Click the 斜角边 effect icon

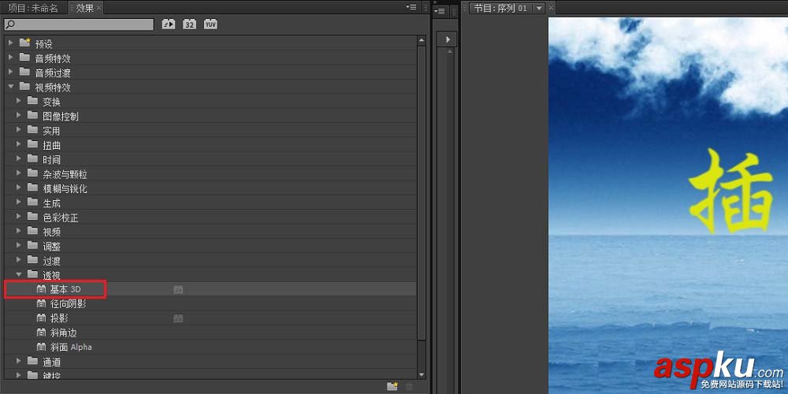click(x=41, y=333)
